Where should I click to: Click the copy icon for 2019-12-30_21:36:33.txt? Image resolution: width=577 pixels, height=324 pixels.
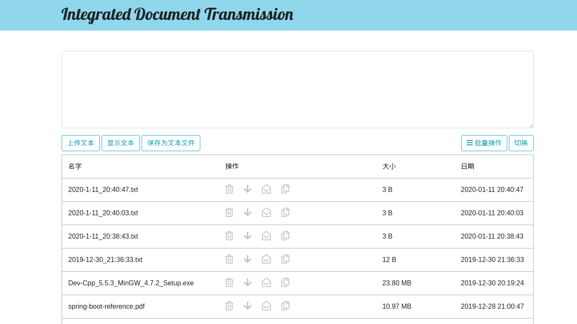285,259
